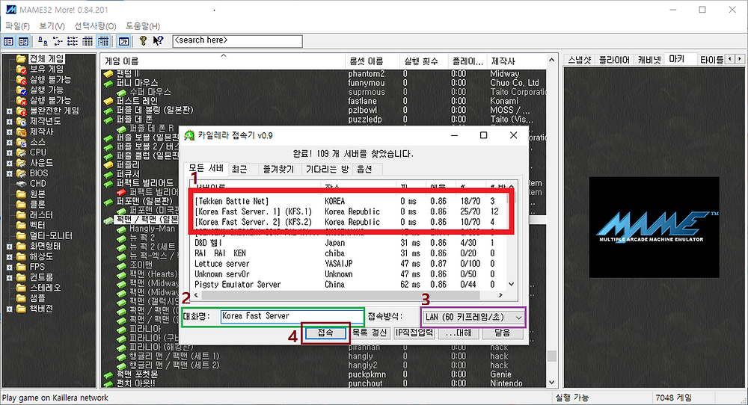Viewport: 748px width, 405px height.
Task: Switch to list view icon
Action: coord(73,41)
